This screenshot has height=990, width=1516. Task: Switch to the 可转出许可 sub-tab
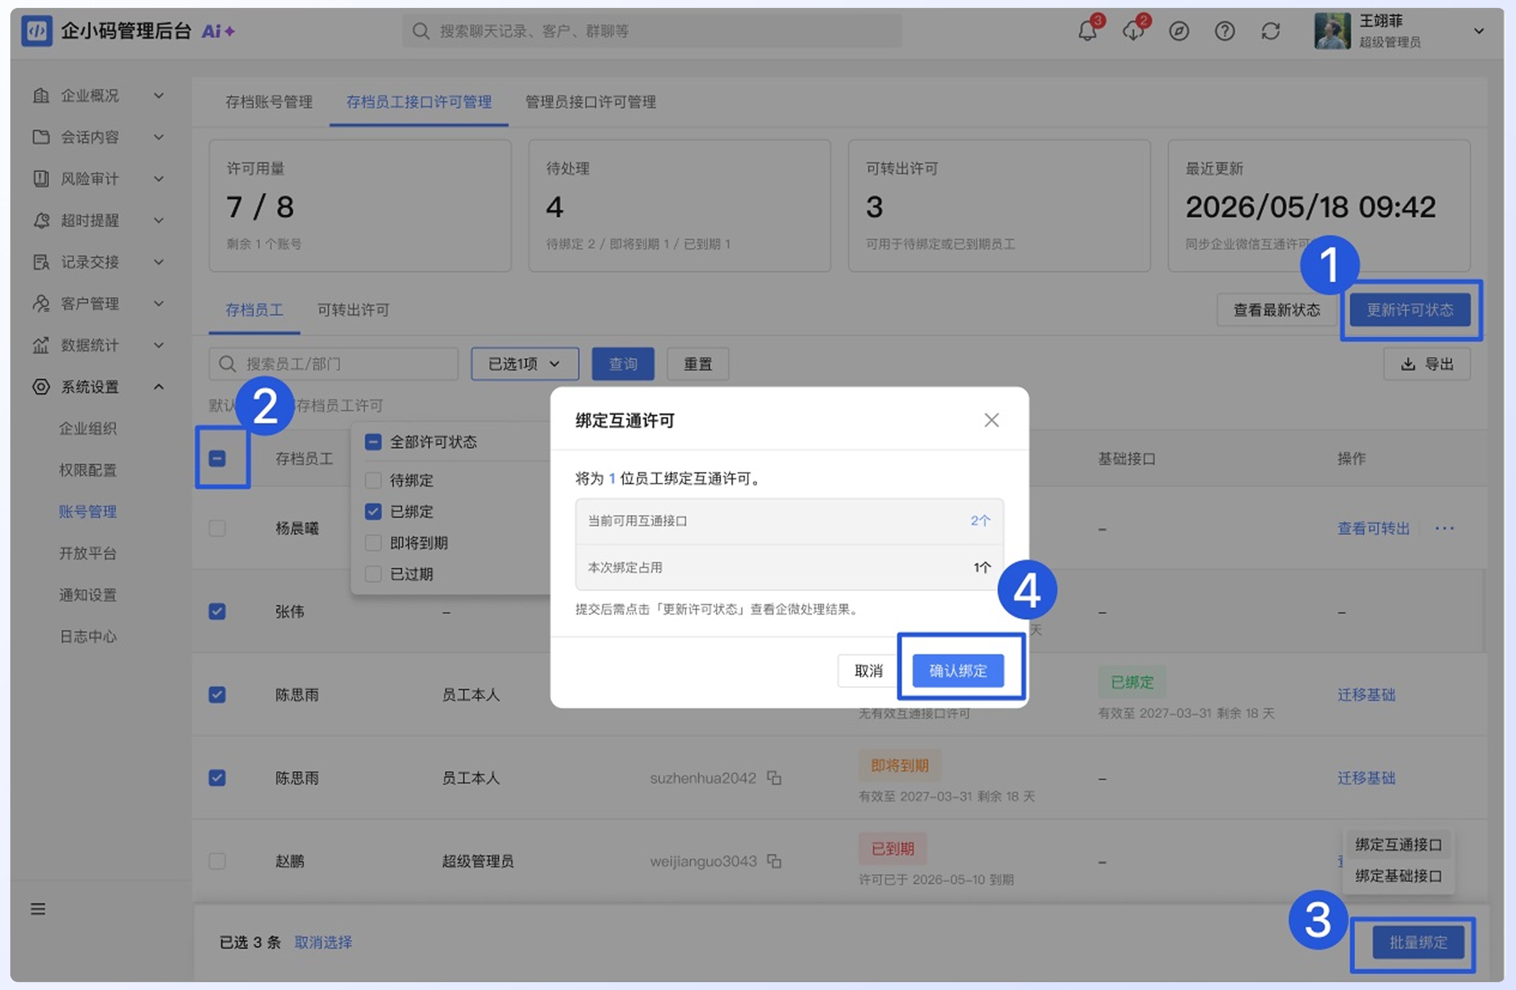(353, 310)
